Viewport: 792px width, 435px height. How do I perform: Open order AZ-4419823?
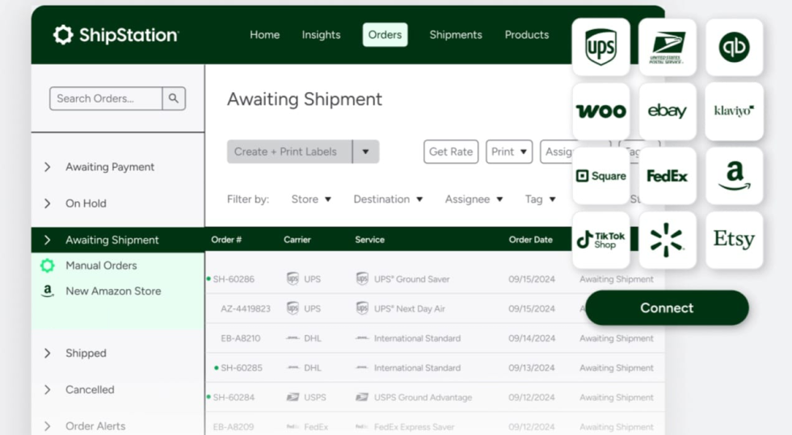click(246, 309)
